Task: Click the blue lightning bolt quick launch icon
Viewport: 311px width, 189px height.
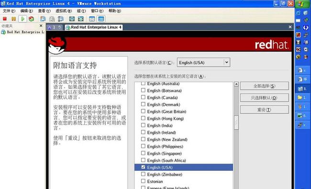Action: [x=306, y=28]
